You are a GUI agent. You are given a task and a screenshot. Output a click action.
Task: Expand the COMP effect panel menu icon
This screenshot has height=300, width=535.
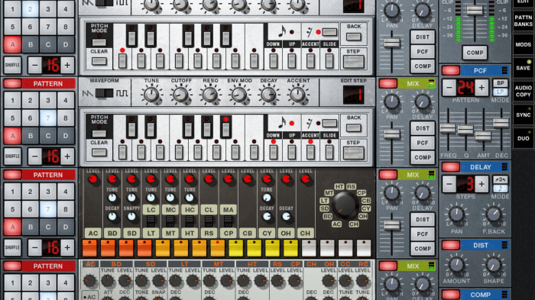(x=504, y=295)
